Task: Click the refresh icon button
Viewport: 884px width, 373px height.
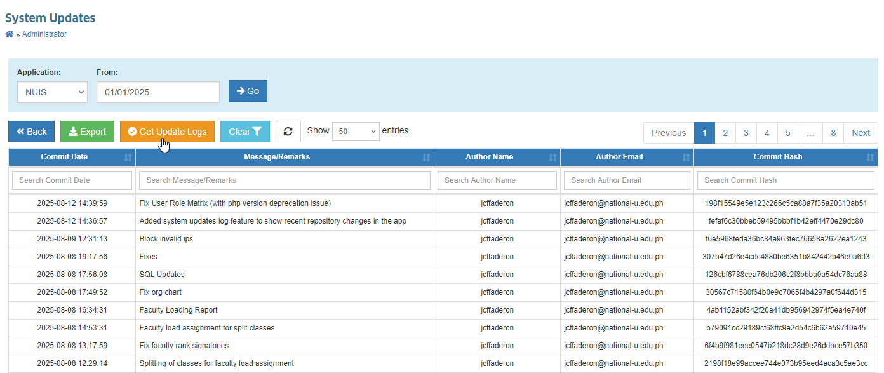Action: [x=288, y=132]
